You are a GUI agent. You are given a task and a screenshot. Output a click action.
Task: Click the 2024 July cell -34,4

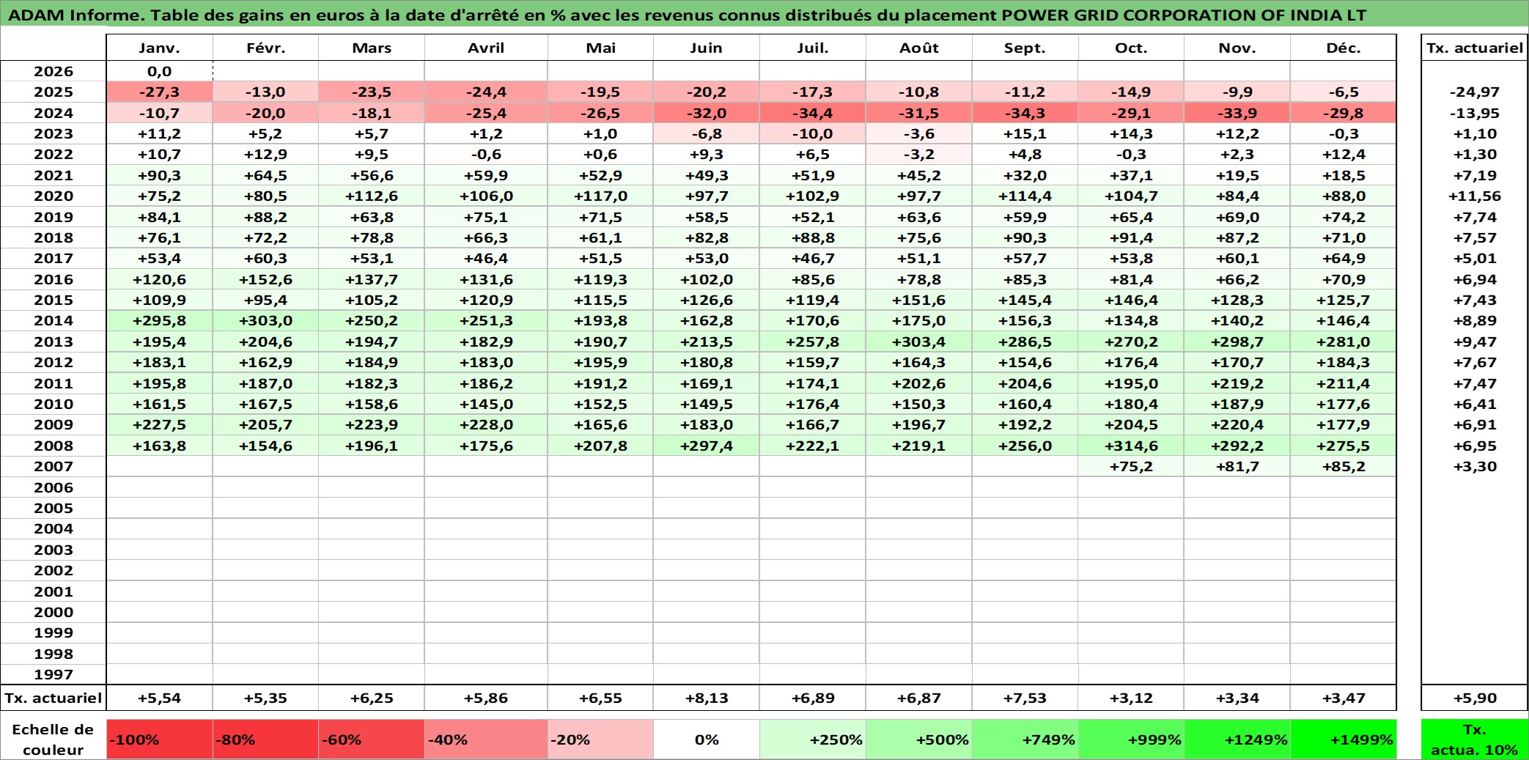point(813,113)
